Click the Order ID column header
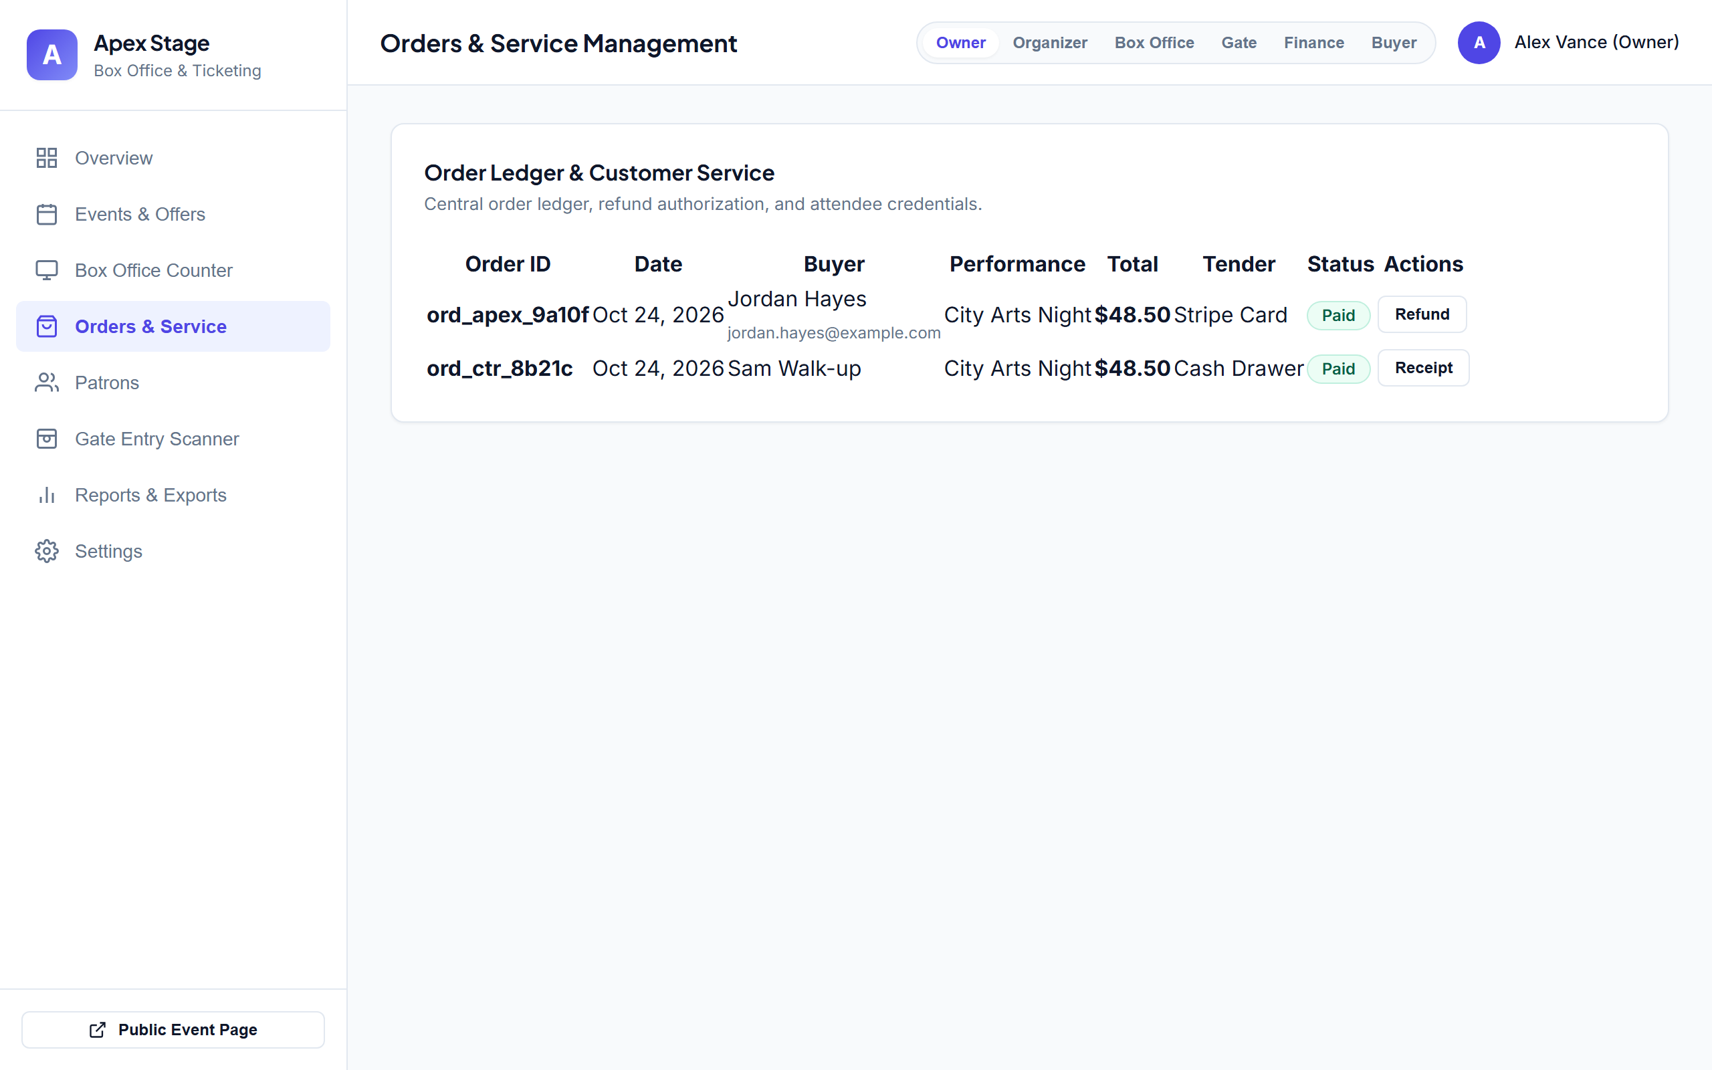The width and height of the screenshot is (1712, 1070). (x=507, y=264)
